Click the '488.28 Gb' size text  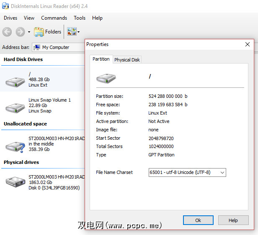(x=39, y=79)
